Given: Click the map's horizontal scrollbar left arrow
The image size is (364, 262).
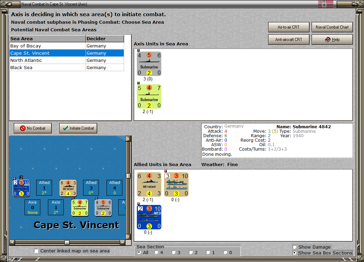Looking at the screenshot, I should [x=12, y=242].
